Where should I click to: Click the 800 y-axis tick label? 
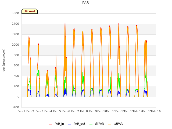[x=16, y=55]
